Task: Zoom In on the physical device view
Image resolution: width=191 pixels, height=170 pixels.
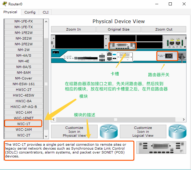Action: tap(73, 29)
